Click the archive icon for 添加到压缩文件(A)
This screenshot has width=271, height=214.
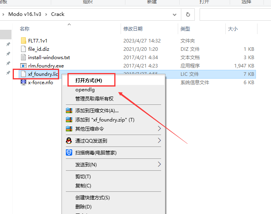[x=69, y=110]
